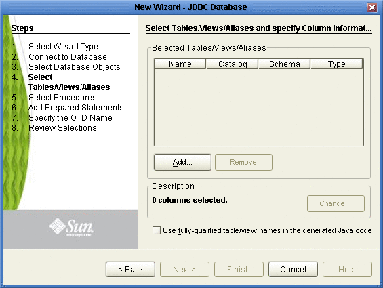The width and height of the screenshot is (383, 288).
Task: Click the 'Description' group label
Action: (173, 186)
